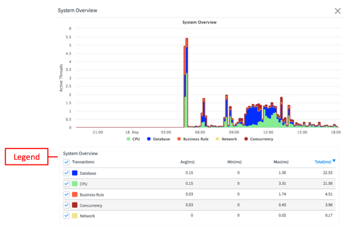This screenshot has width=351, height=234.
Task: Click the 06:00 x-axis time label
Action: coord(200,132)
